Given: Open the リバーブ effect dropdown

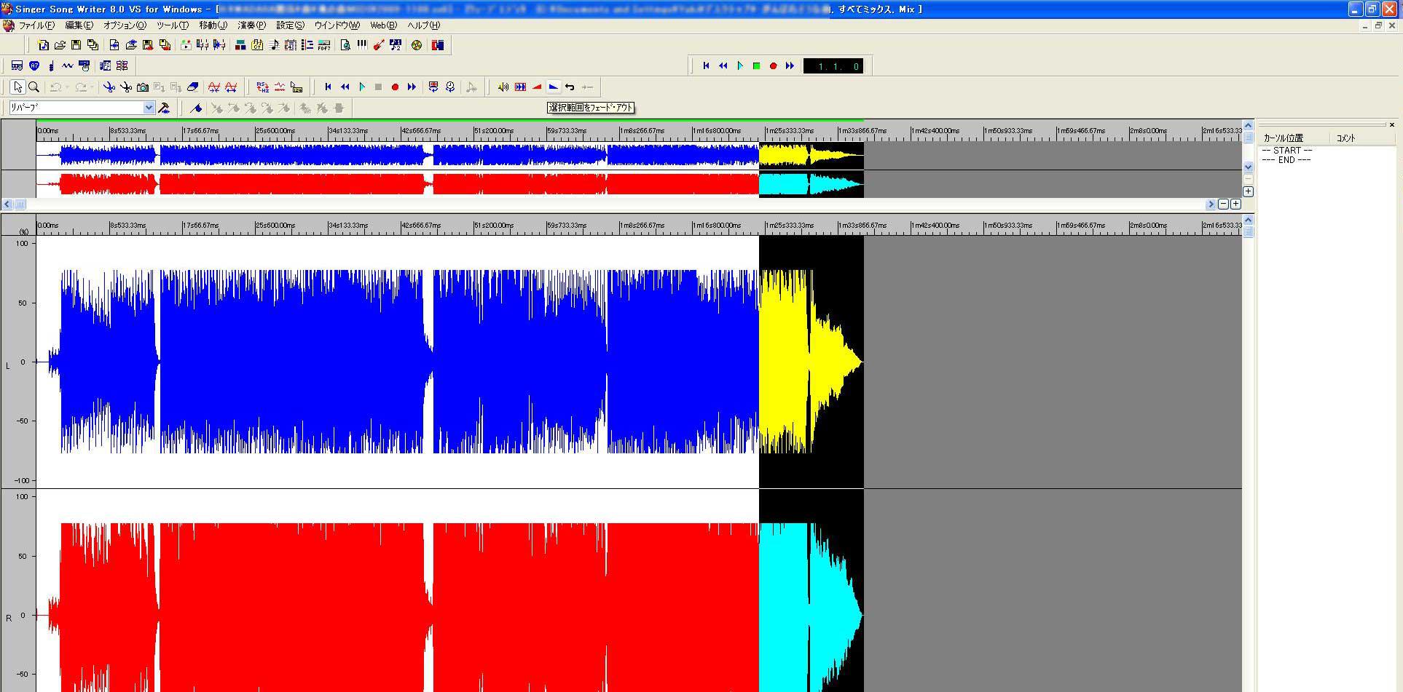Looking at the screenshot, I should [x=149, y=108].
